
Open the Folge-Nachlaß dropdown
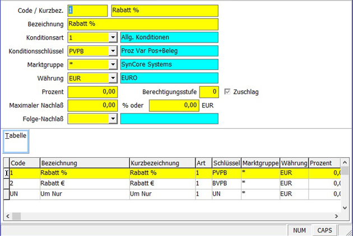113,119
